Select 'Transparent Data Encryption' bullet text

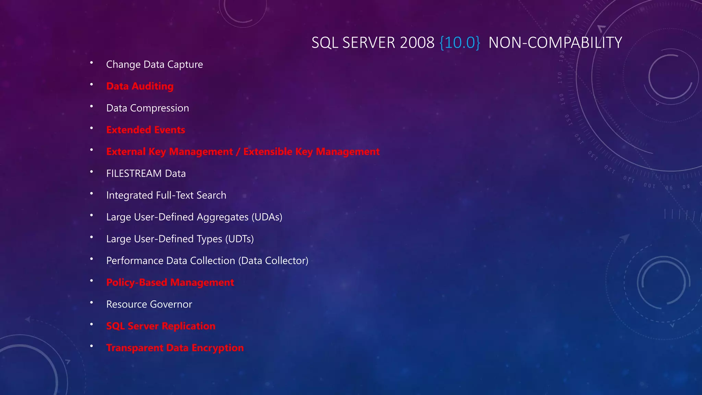pyautogui.click(x=175, y=348)
